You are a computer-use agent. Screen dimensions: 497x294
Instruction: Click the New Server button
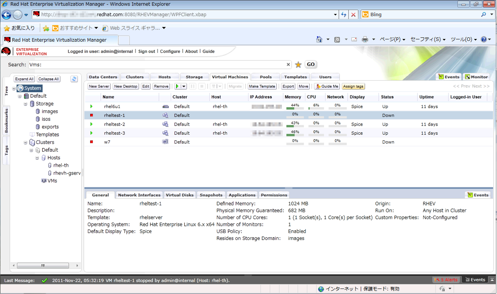(99, 86)
